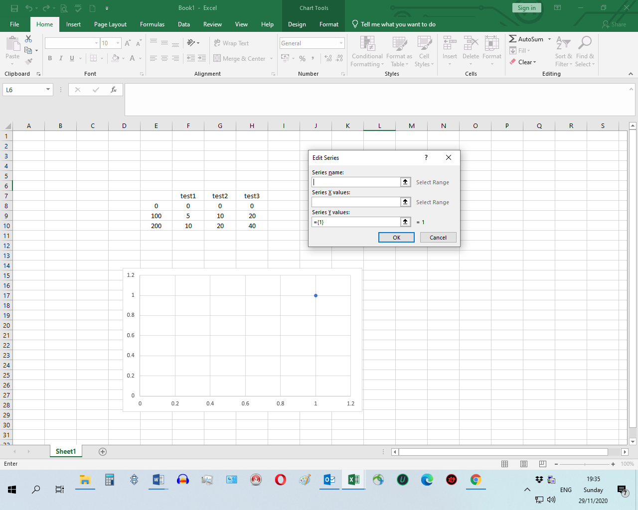Switch to the Data tab
Screen dimensions: 638x510
coord(184,24)
